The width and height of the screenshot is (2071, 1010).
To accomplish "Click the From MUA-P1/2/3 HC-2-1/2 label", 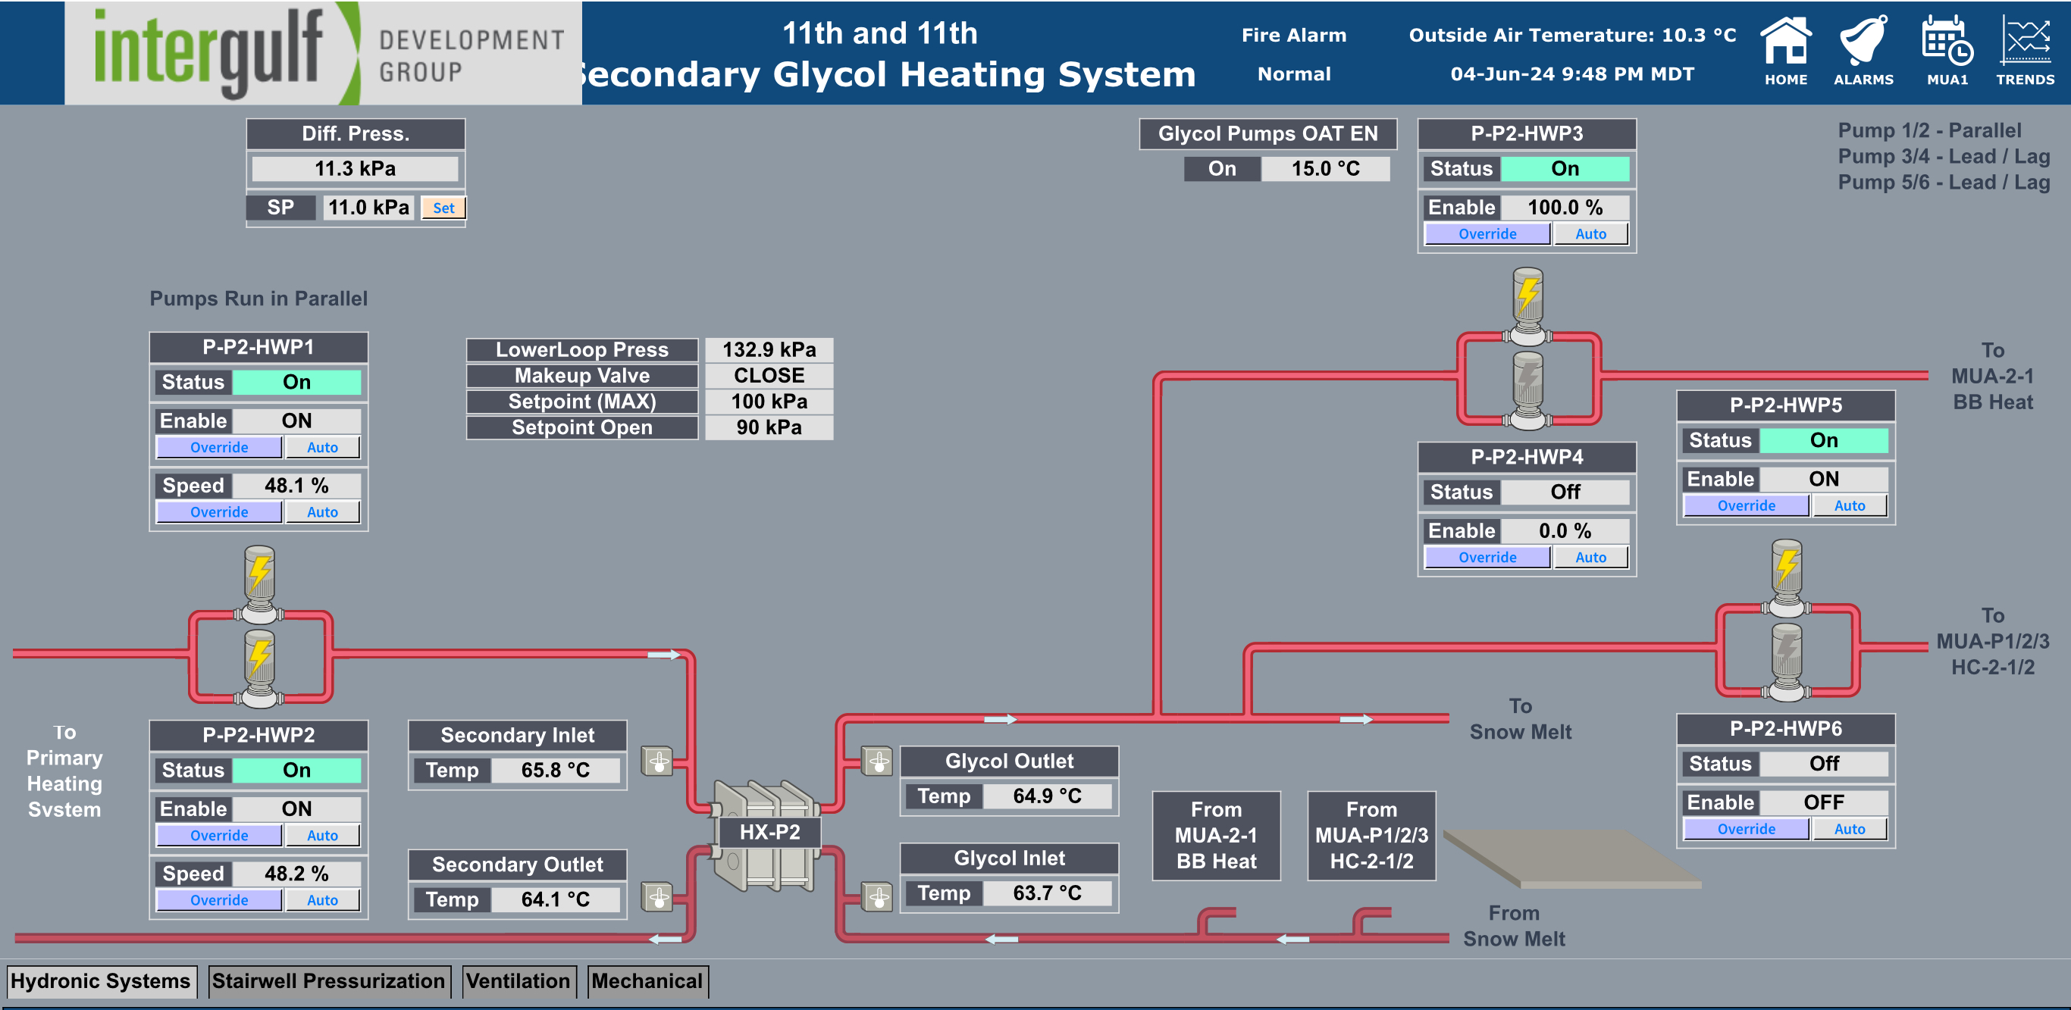I will 1371,836.
